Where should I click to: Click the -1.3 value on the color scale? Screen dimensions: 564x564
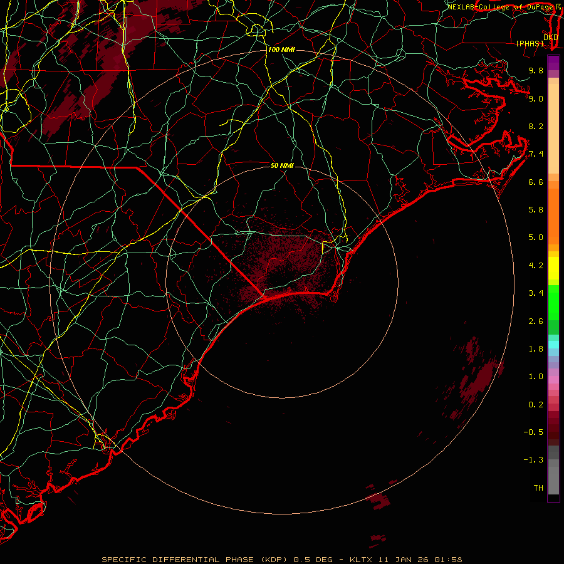pyautogui.click(x=533, y=460)
